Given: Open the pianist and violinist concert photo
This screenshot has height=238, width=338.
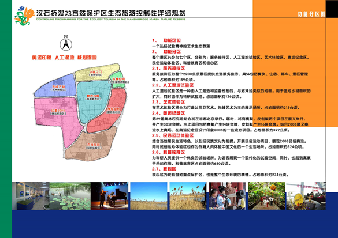Looking at the screenshot, I should click(110, 196).
